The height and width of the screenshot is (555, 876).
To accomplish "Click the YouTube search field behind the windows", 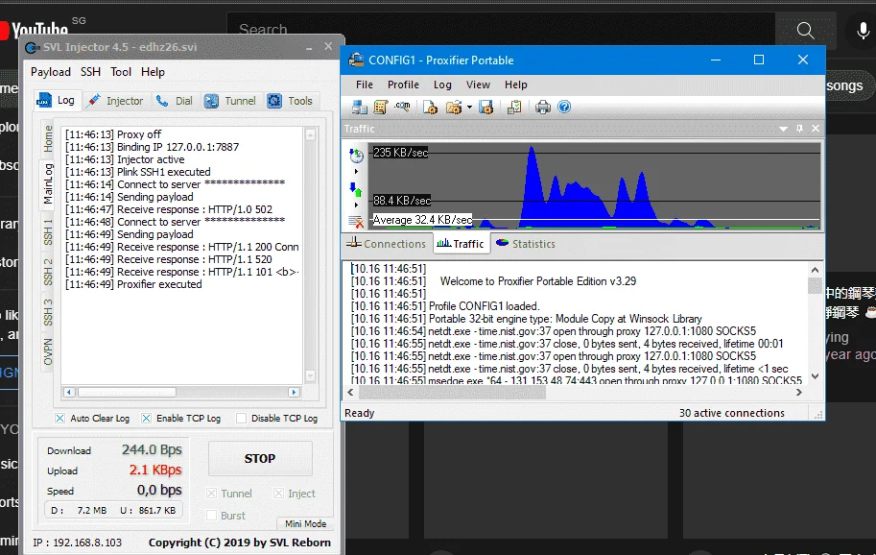I will [501, 29].
